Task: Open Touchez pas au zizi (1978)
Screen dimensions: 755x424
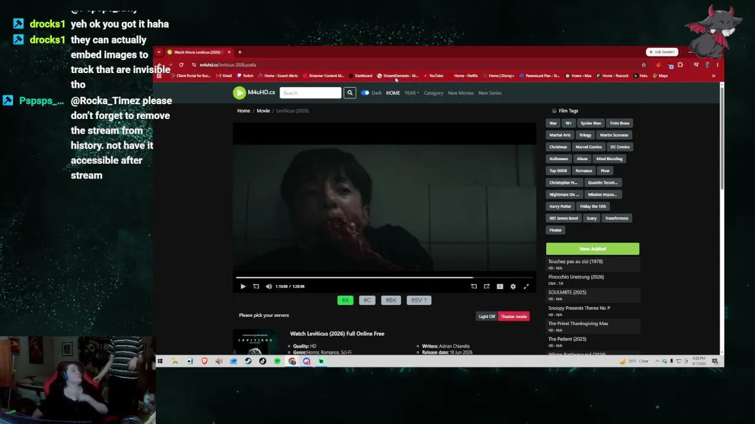Action: point(575,261)
